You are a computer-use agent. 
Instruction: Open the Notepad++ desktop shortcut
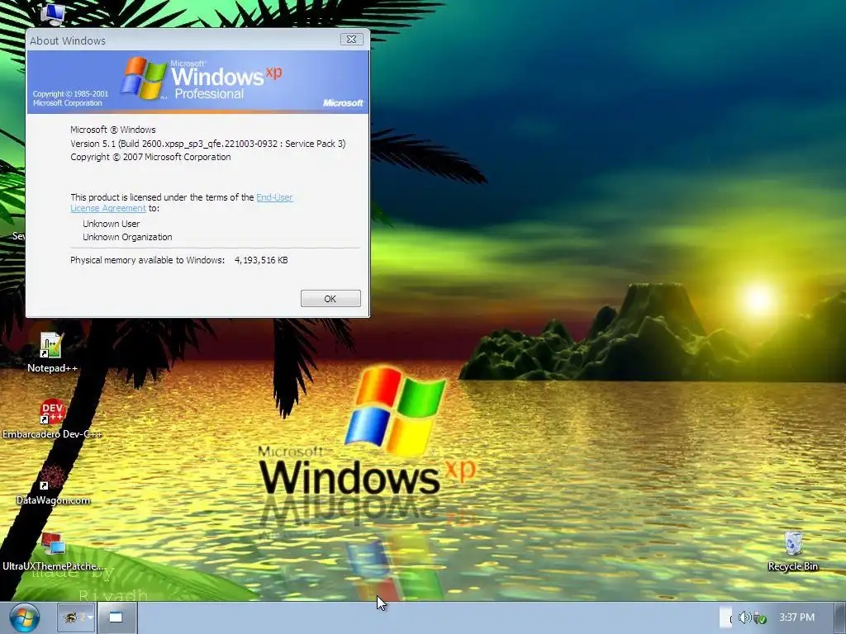pyautogui.click(x=52, y=352)
